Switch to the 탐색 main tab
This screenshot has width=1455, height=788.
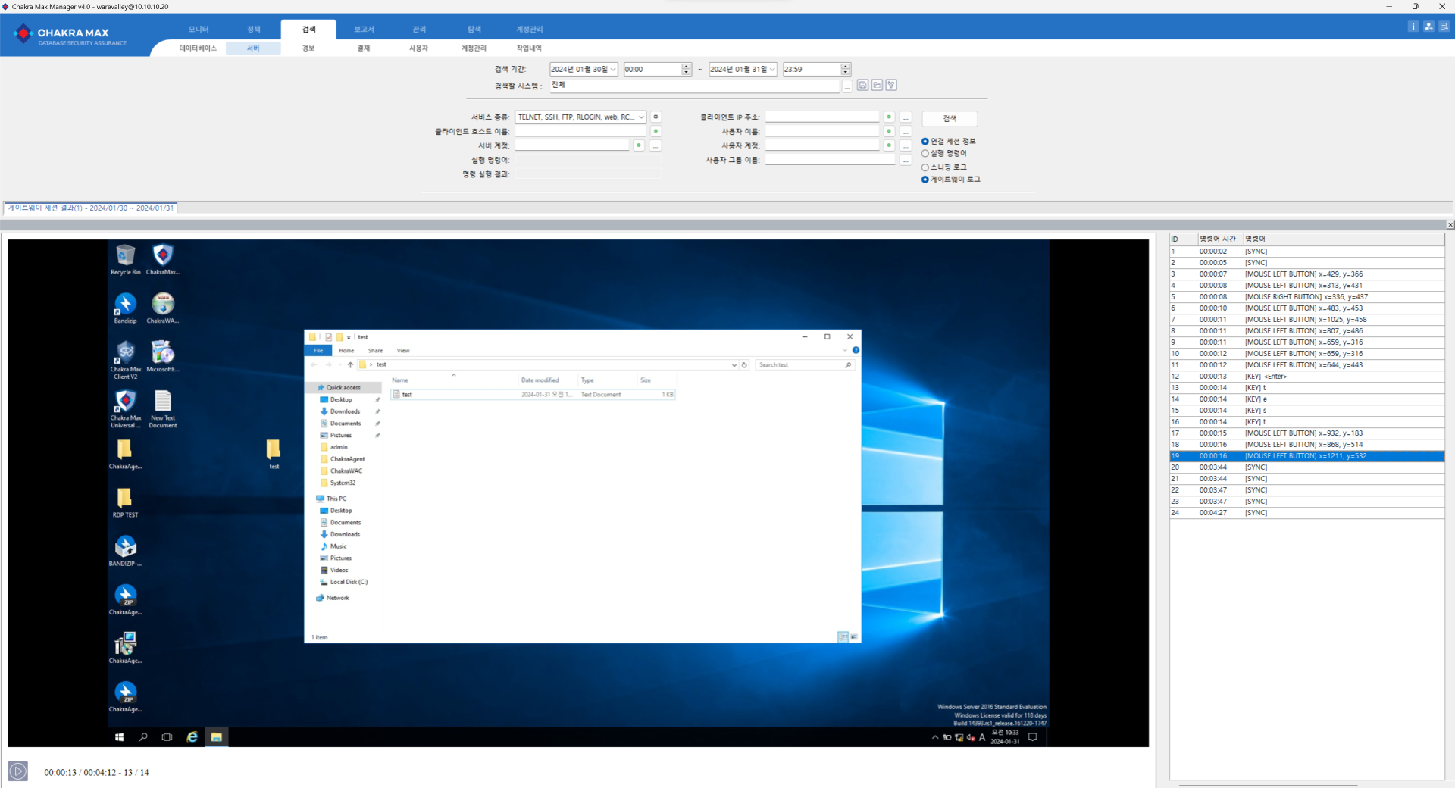(x=474, y=29)
